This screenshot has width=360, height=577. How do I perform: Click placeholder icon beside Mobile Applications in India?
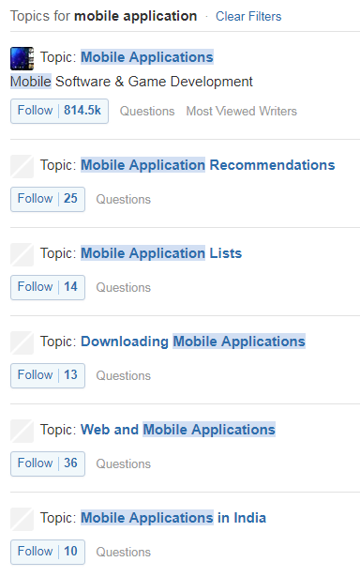click(x=22, y=519)
